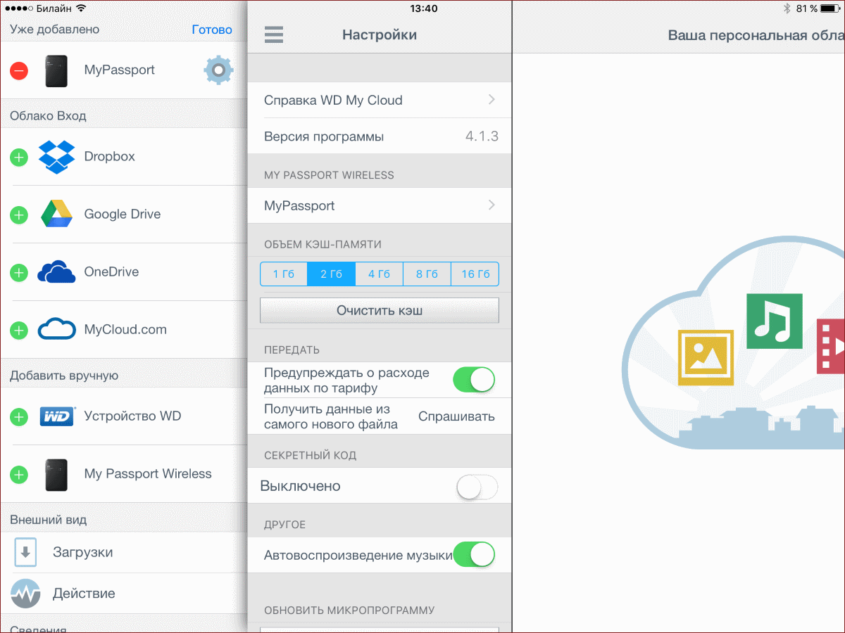Add Dropbox with green plus icon

click(x=19, y=157)
